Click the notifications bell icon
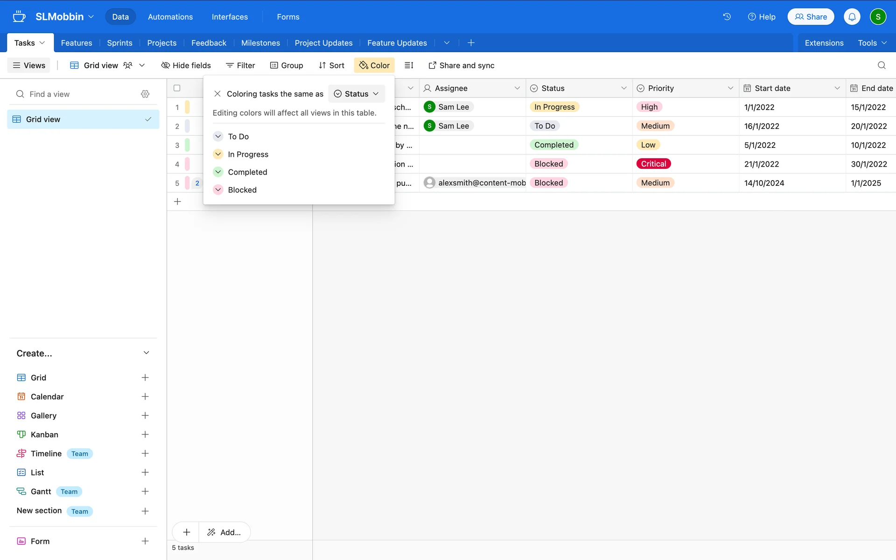The width and height of the screenshot is (896, 560). coord(852,17)
